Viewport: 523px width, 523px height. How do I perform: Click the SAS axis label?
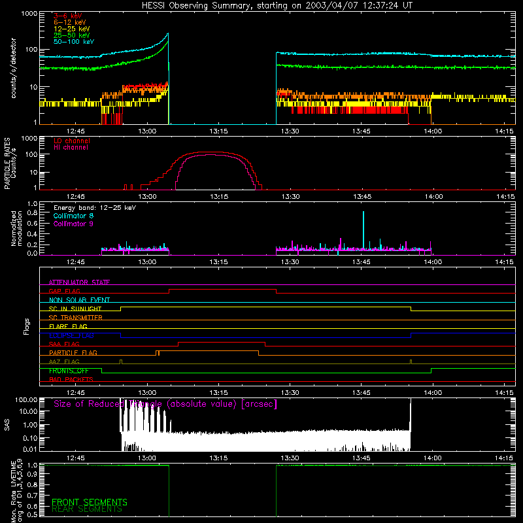pyautogui.click(x=7, y=425)
